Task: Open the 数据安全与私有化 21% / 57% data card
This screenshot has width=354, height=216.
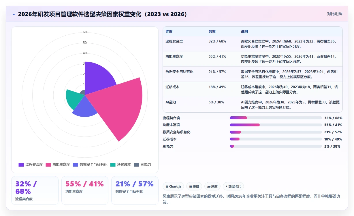Action: [x=135, y=190]
